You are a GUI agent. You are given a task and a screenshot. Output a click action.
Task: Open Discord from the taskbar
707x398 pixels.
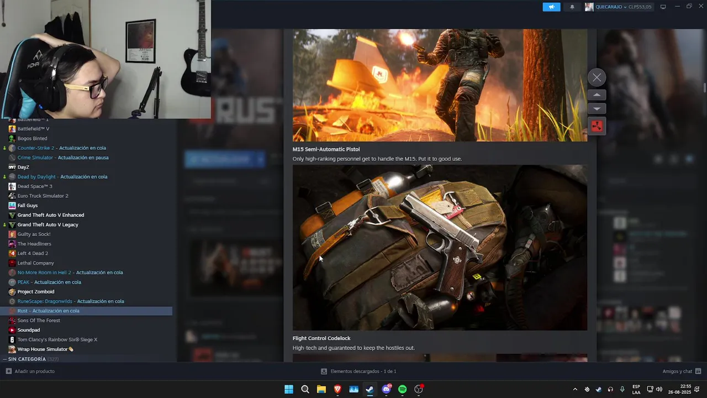pos(386,389)
